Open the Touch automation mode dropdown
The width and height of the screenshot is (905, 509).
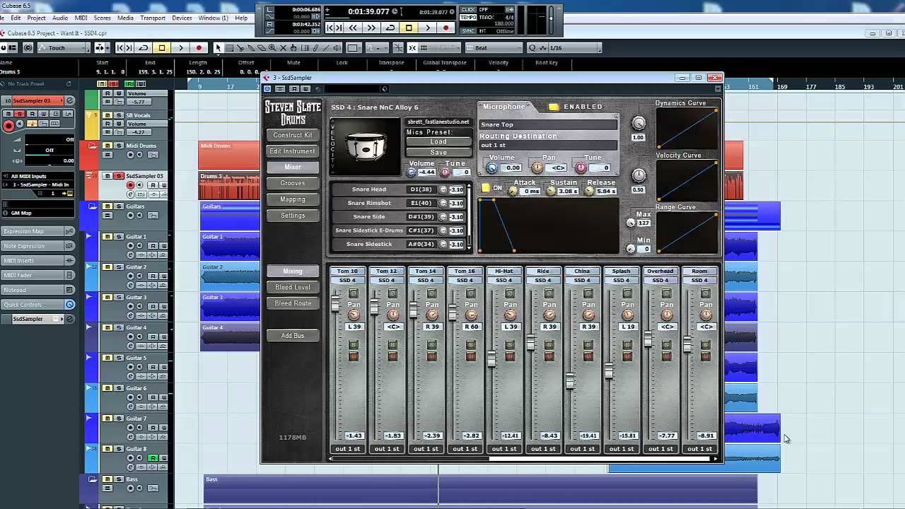click(64, 48)
